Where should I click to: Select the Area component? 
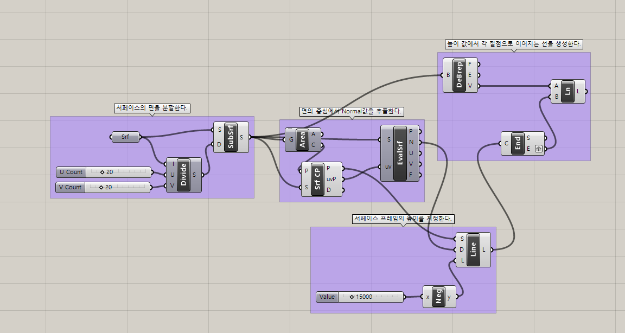pyautogui.click(x=302, y=139)
